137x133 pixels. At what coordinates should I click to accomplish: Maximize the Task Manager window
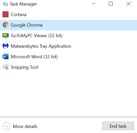(x=111, y=4)
